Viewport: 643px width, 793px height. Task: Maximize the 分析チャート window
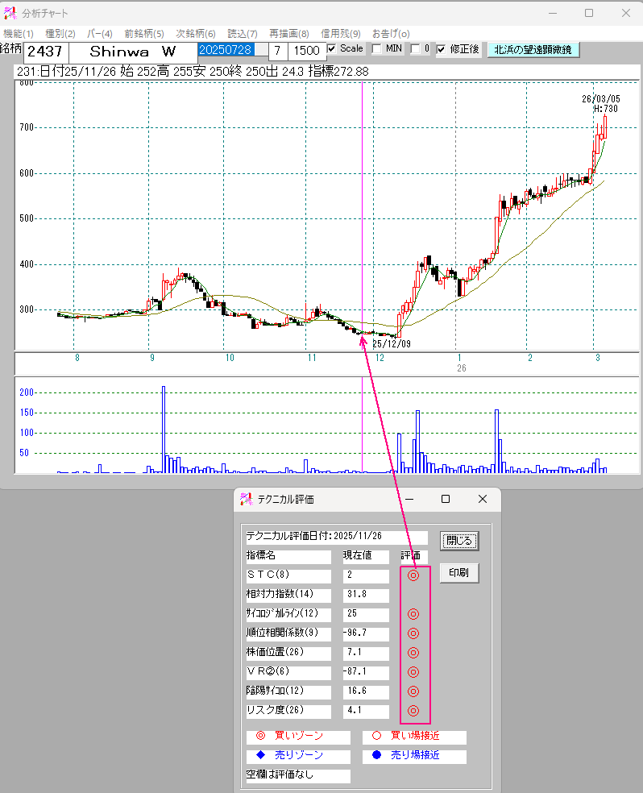[x=589, y=13]
